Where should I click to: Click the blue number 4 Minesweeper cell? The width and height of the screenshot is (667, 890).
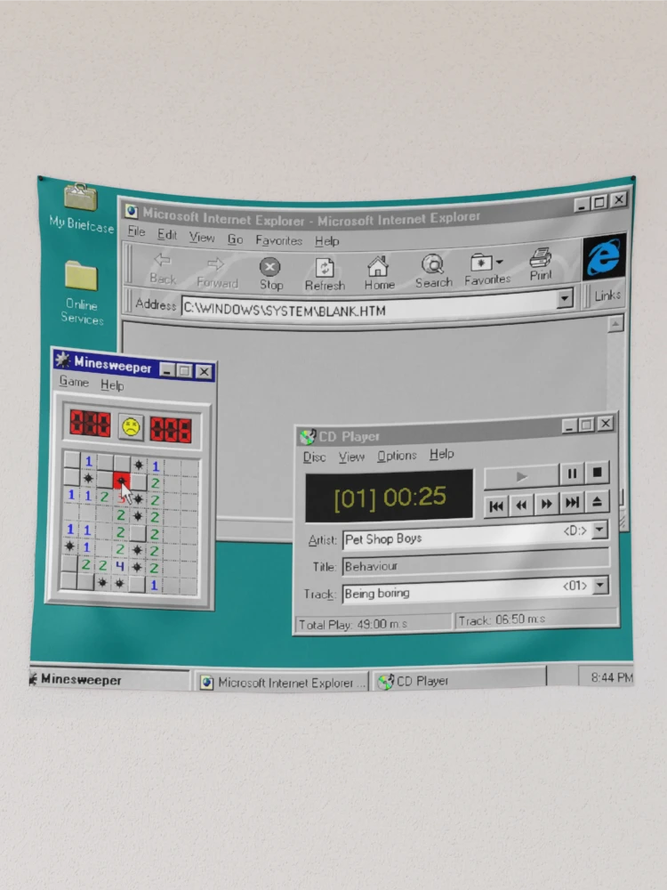120,566
